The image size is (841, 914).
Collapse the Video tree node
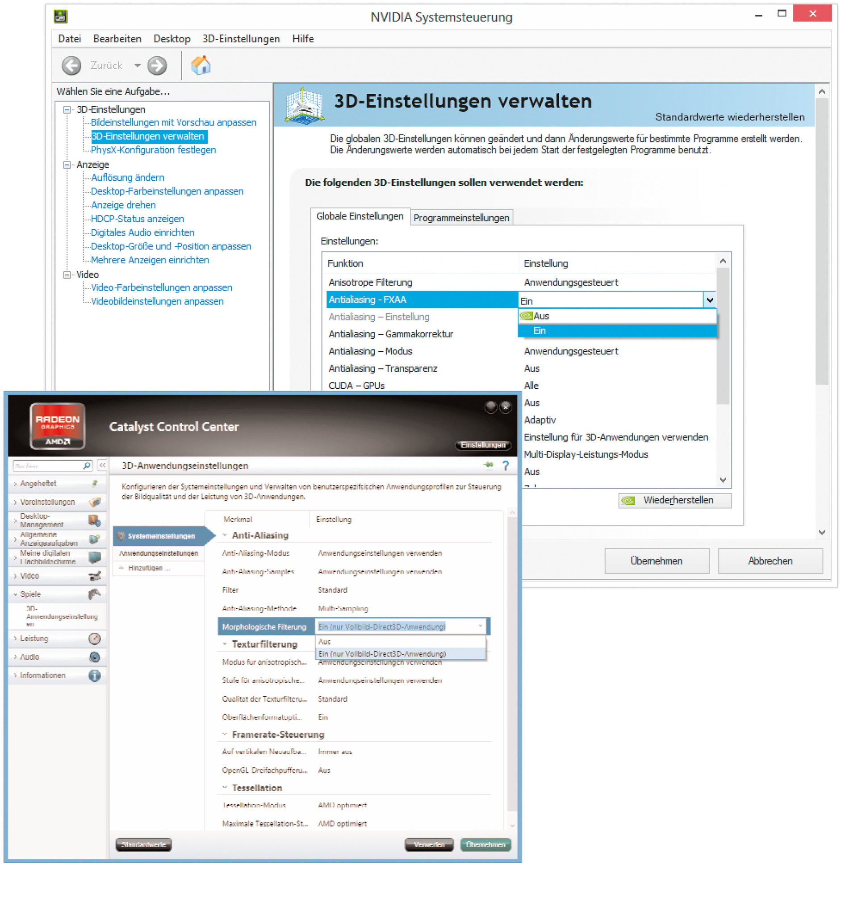pos(67,274)
